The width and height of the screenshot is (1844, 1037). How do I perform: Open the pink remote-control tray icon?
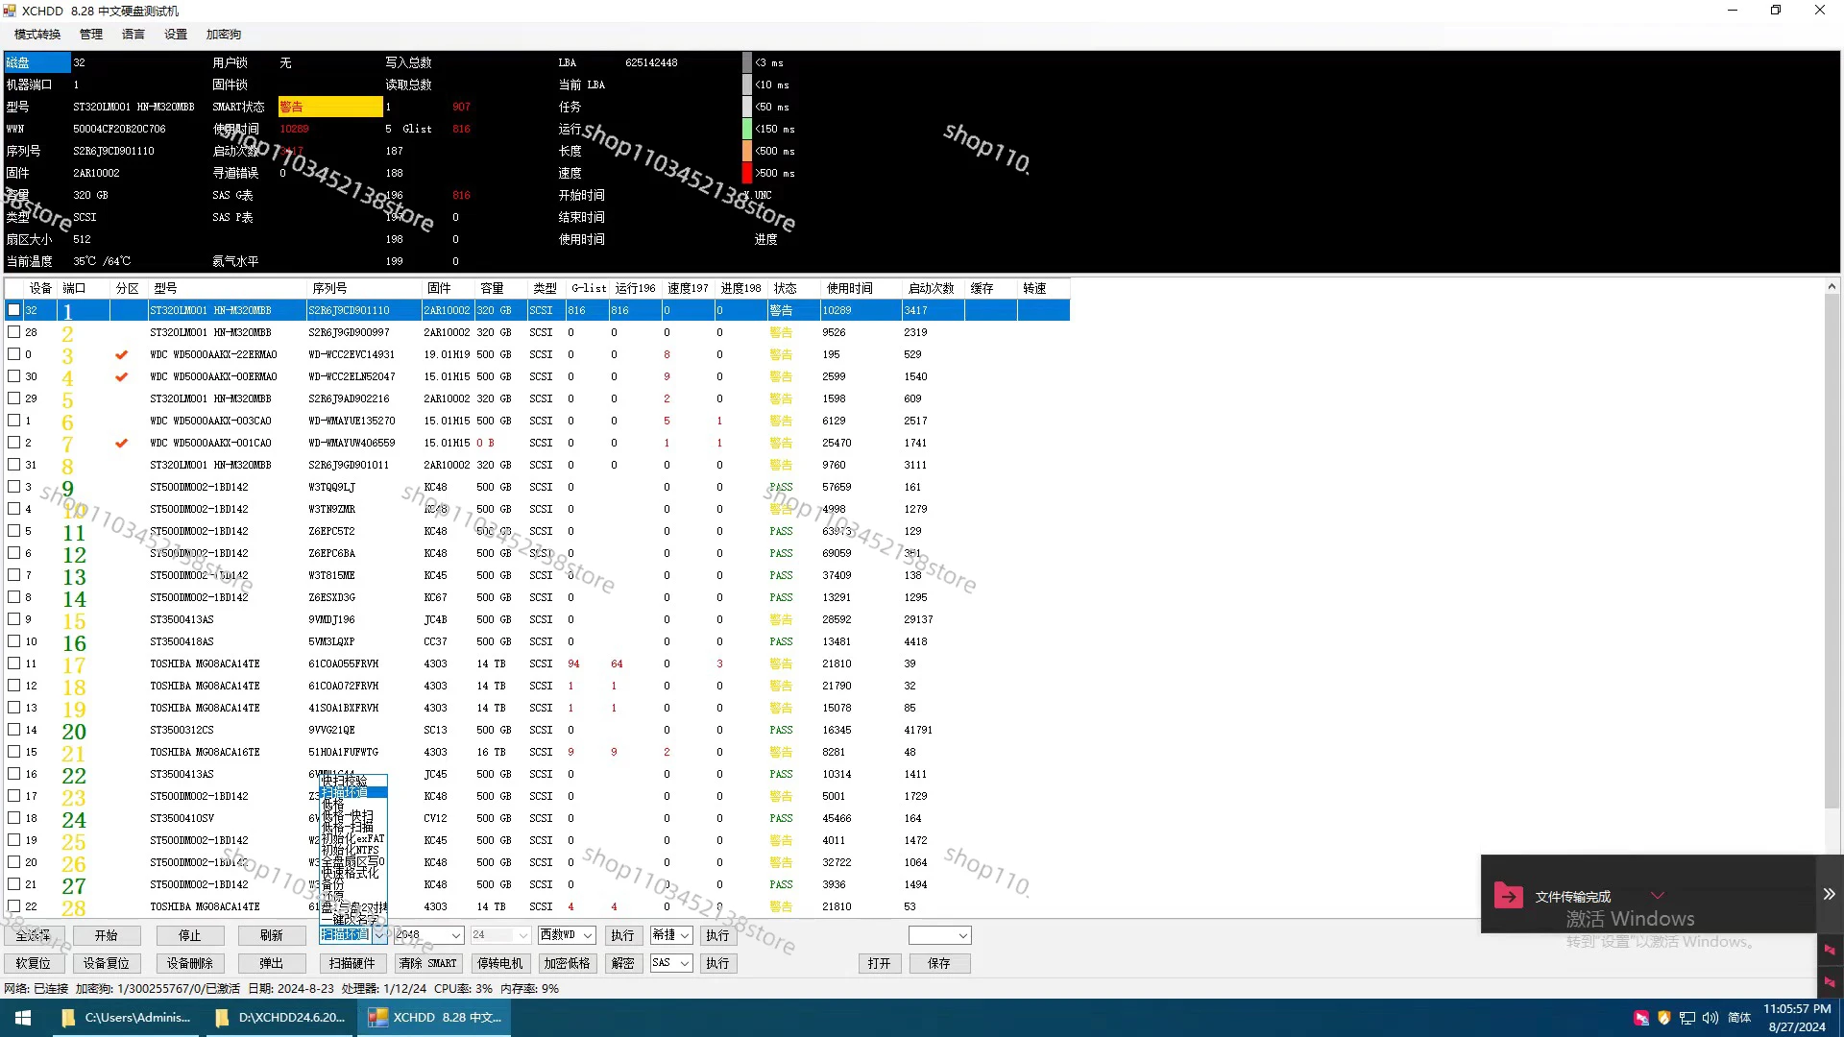1641,1018
